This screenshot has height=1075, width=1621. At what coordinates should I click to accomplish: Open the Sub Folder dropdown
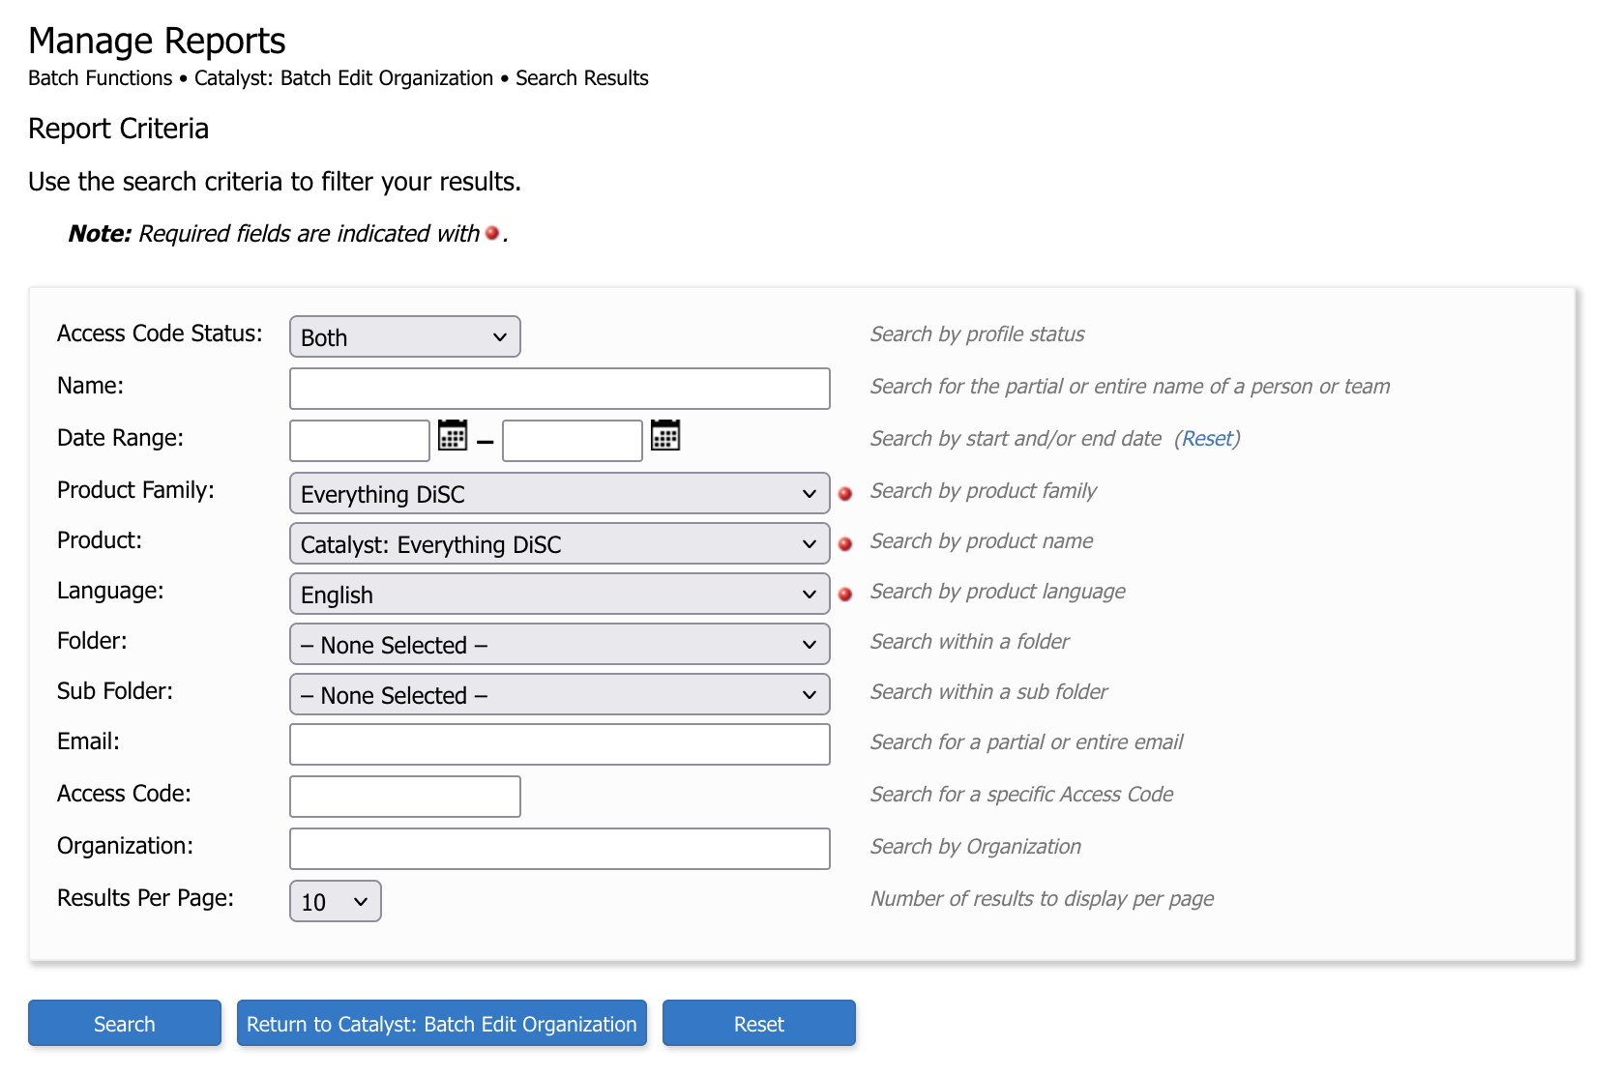tap(560, 694)
